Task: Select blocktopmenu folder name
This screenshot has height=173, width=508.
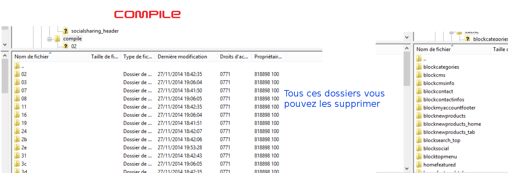Action: (440, 157)
